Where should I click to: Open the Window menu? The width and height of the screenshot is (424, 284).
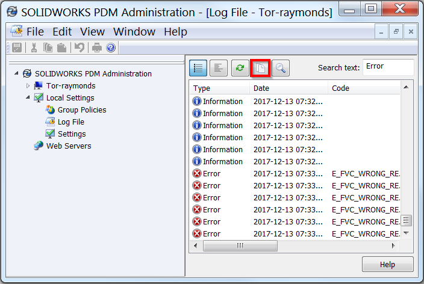134,32
